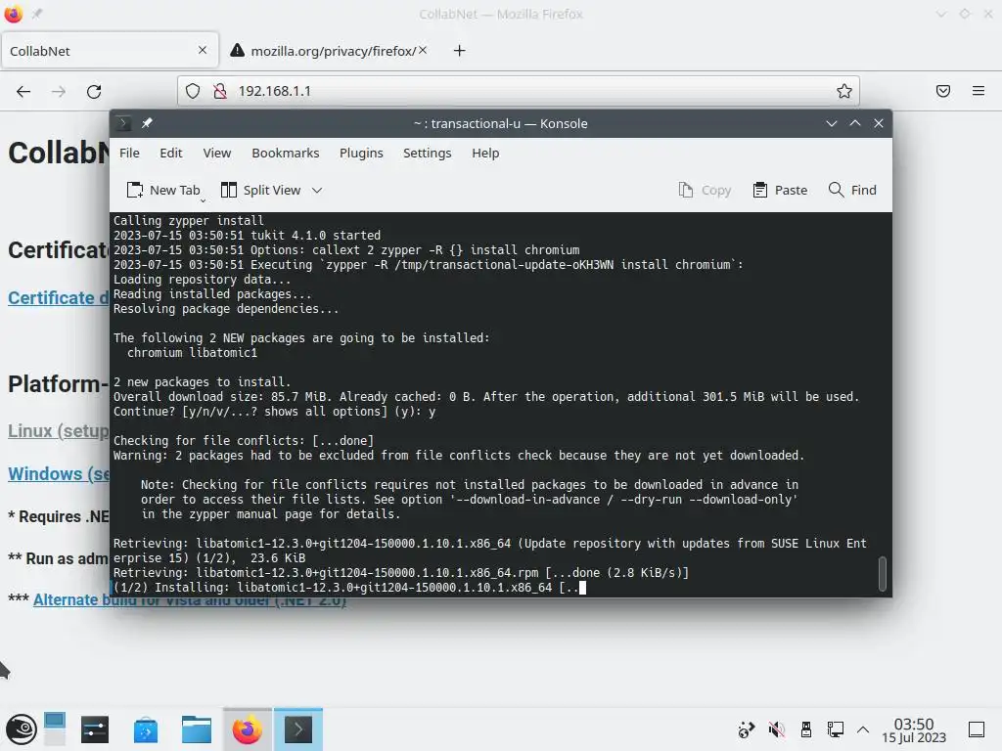
Task: Open Konsole File menu
Action: point(129,154)
